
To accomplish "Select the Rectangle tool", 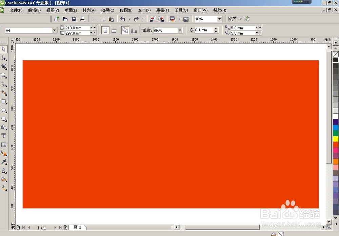I will [4, 101].
